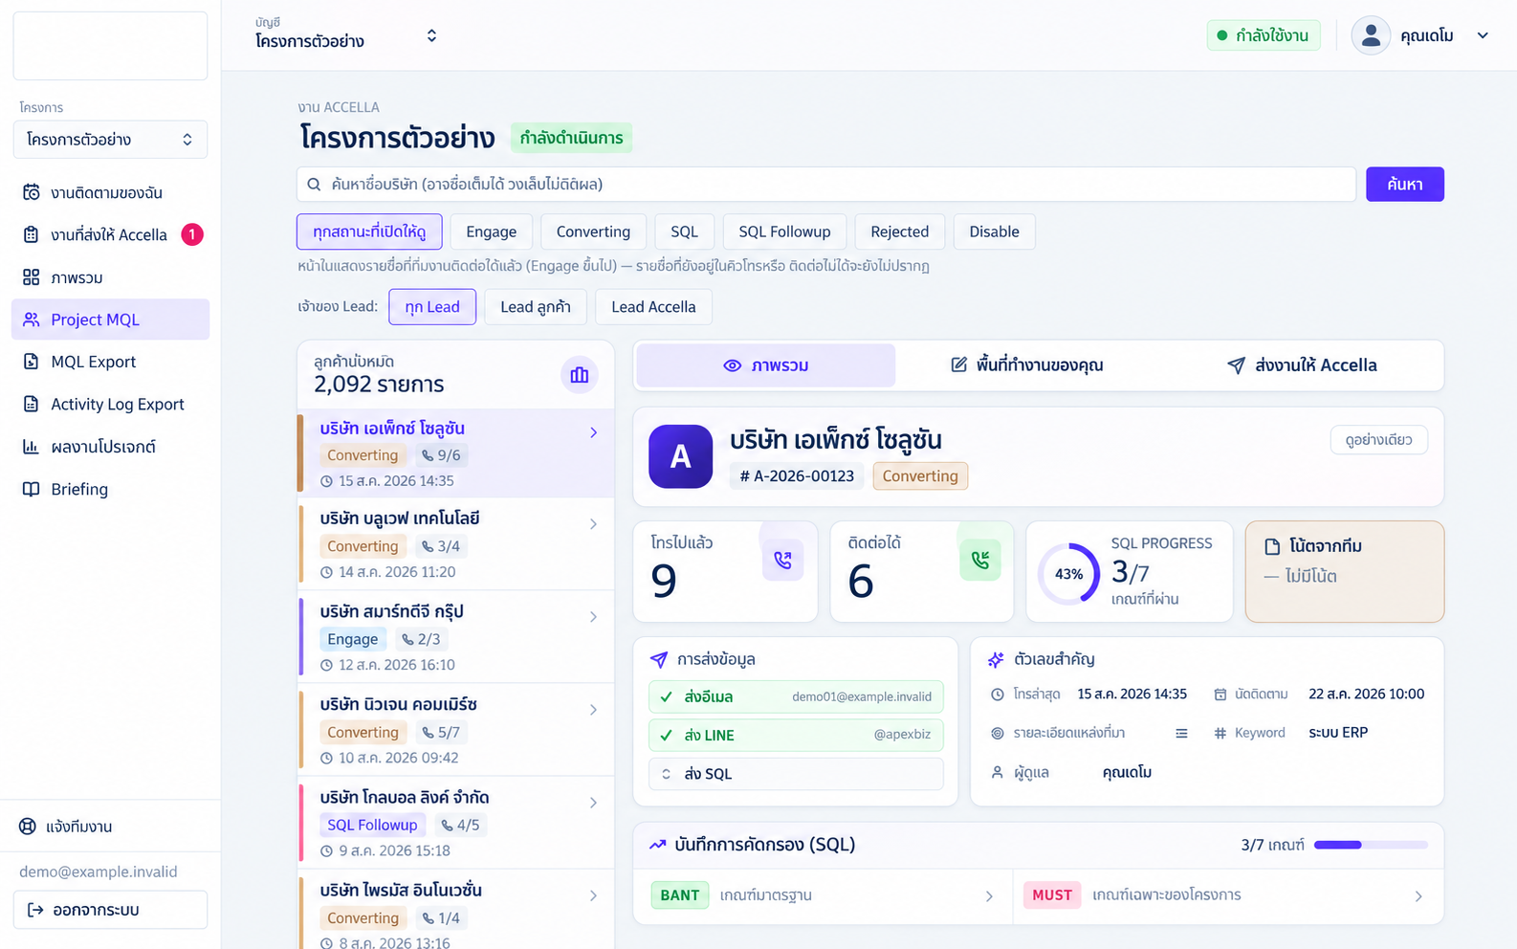Select the Converting status filter
Screen dimensions: 1517x949
pyautogui.click(x=594, y=232)
